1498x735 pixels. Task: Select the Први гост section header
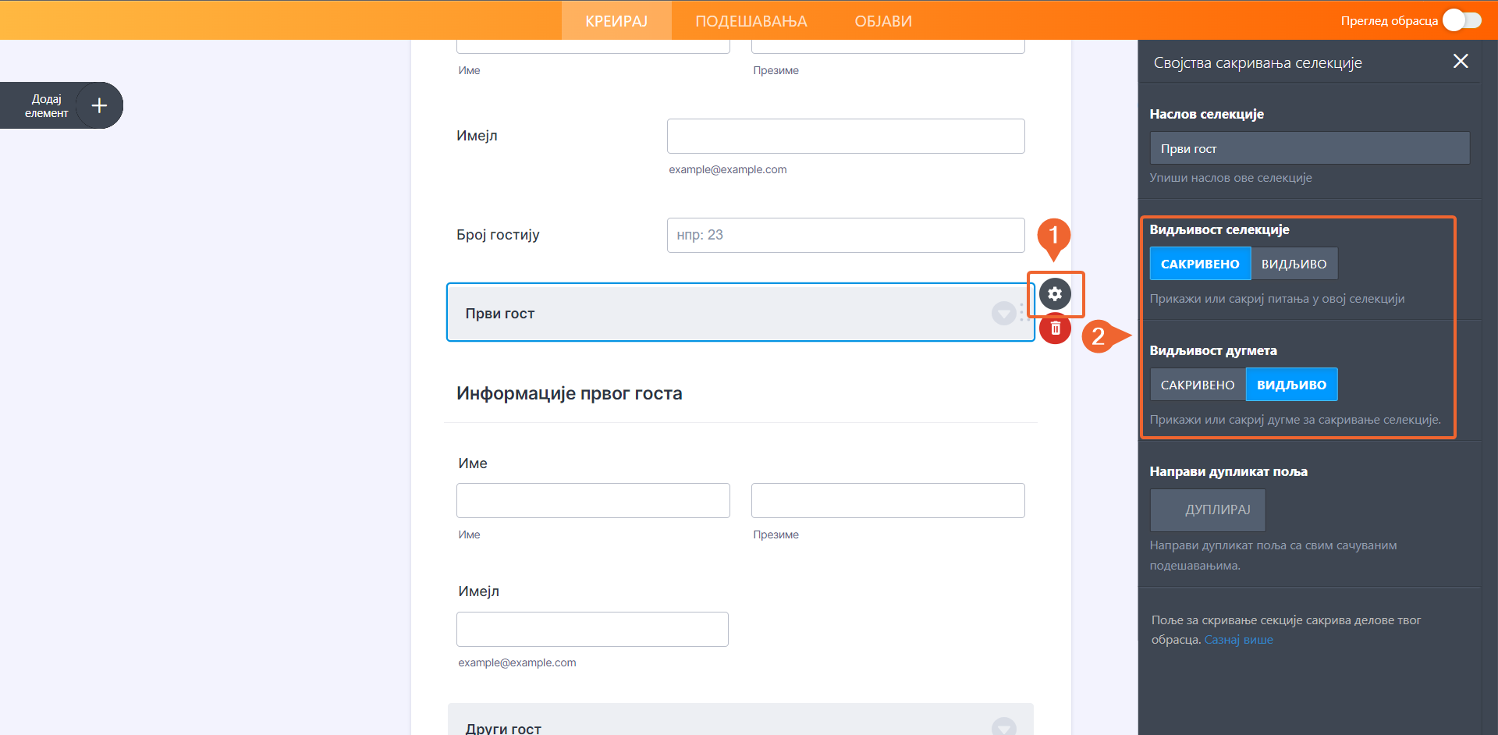(x=702, y=313)
